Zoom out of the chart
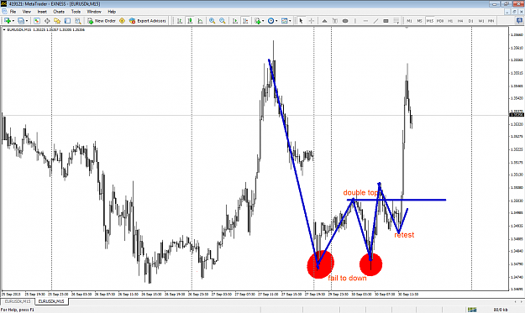The height and width of the screenshot is (313, 525). (x=223, y=21)
